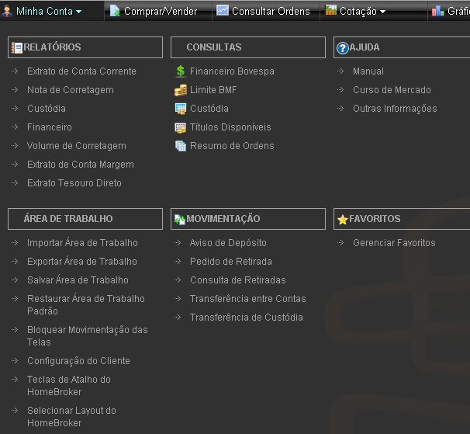The width and height of the screenshot is (470, 434).
Task: Open Consulta de Retiradas
Action: (237, 280)
